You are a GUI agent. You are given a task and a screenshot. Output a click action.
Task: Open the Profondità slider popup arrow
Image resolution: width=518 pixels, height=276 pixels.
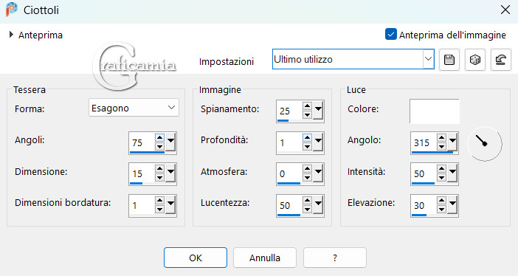(319, 142)
